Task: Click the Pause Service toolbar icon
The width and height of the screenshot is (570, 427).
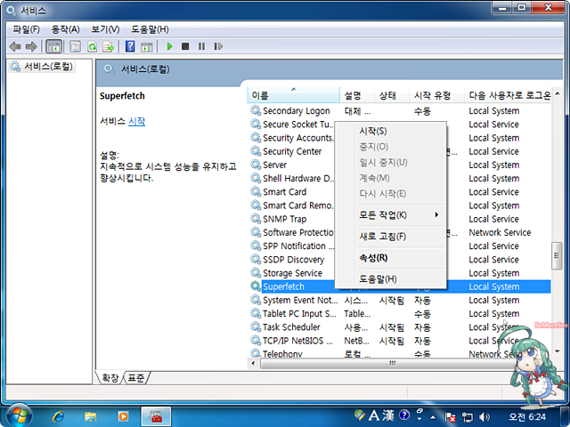Action: (202, 46)
